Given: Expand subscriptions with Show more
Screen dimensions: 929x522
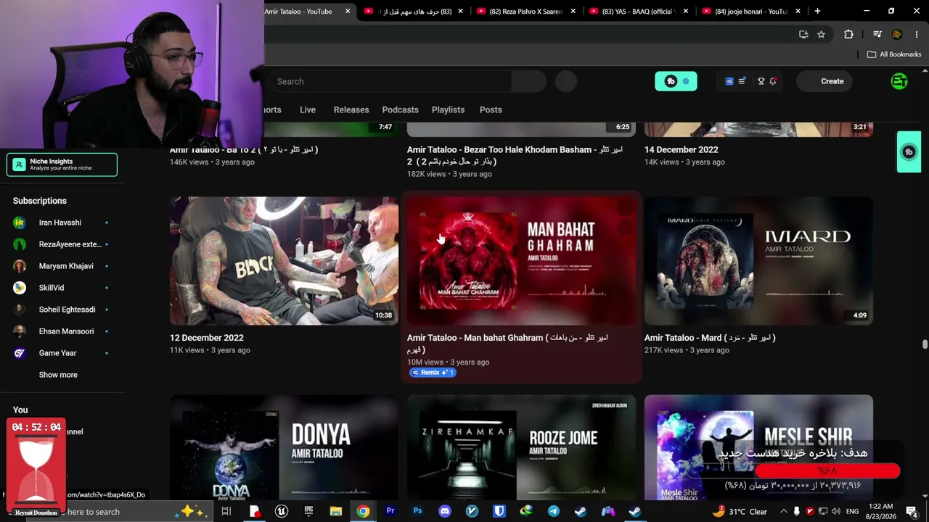Looking at the screenshot, I should tap(58, 375).
